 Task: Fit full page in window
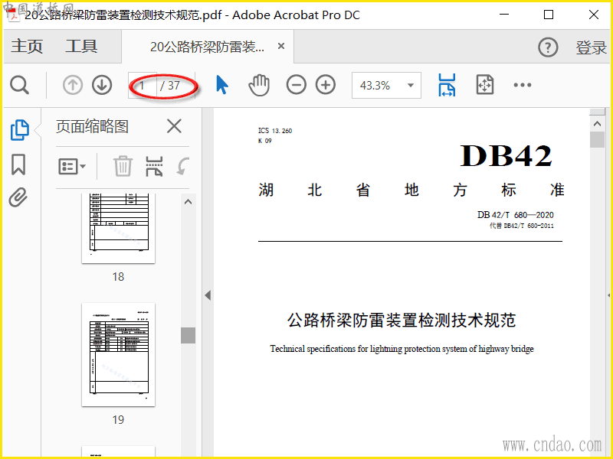tap(485, 85)
